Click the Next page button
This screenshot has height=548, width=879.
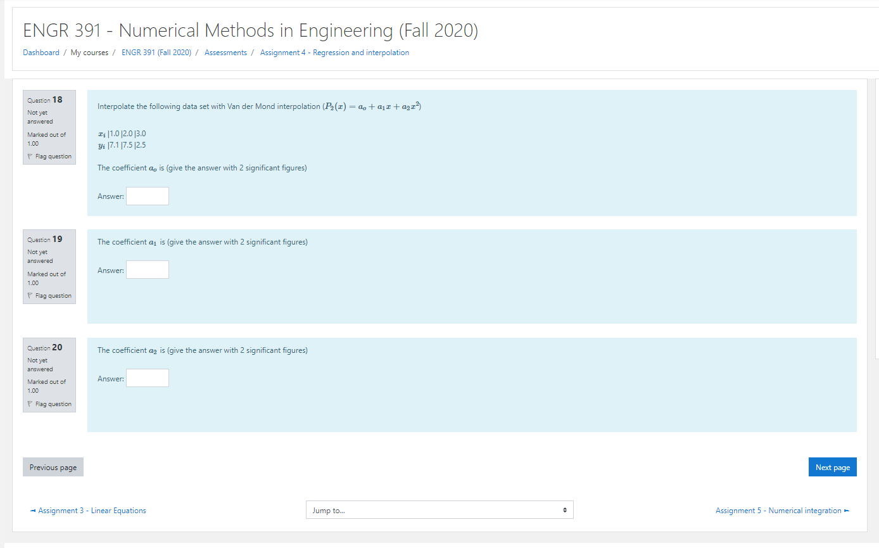[x=832, y=467]
